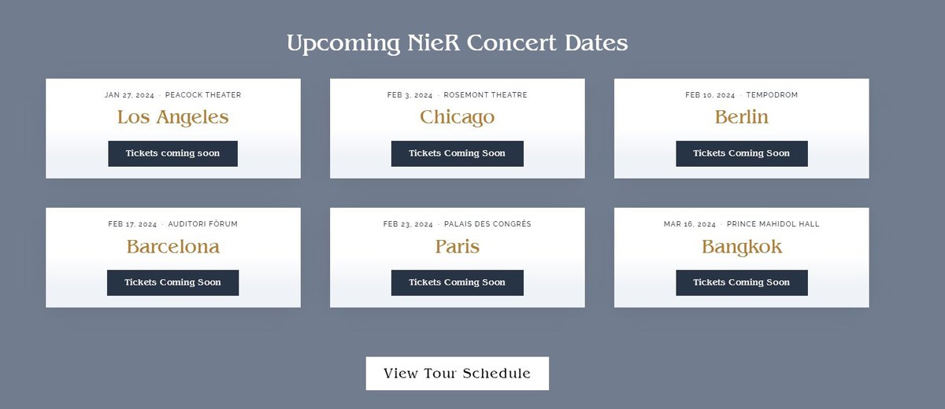The image size is (945, 409).
Task: Click the Auditori Fòrum venue label
Action: 202,224
